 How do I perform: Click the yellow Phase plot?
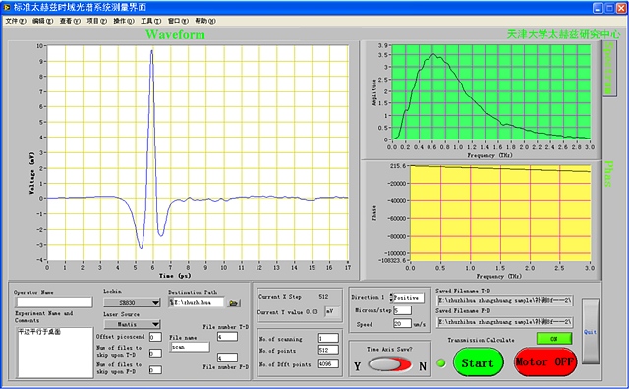click(x=500, y=213)
